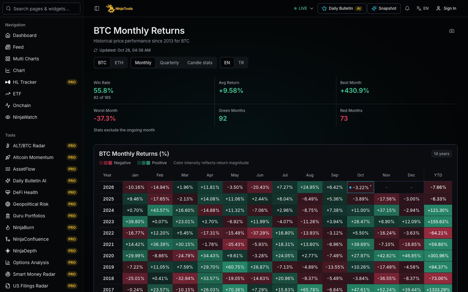Click the Feed icon in sidebar
Viewport: 468px width, 292px height.
8,47
